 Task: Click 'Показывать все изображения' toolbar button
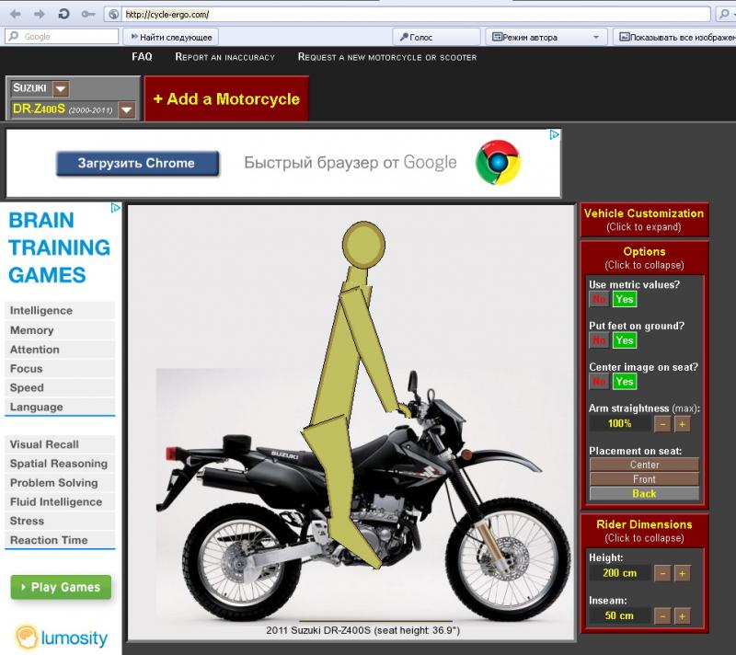click(675, 37)
